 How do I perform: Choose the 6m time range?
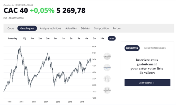[x=56, y=39]
